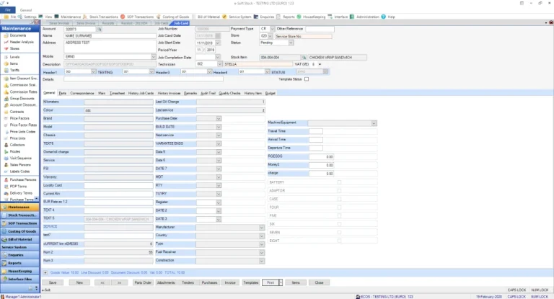This screenshot has height=299, width=554.
Task: Go to next record with >> button
Action: click(120, 282)
